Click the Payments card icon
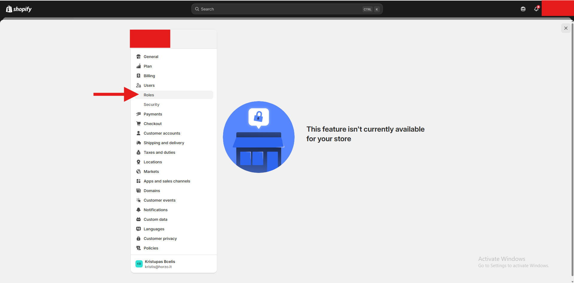The image size is (574, 283). pos(138,114)
